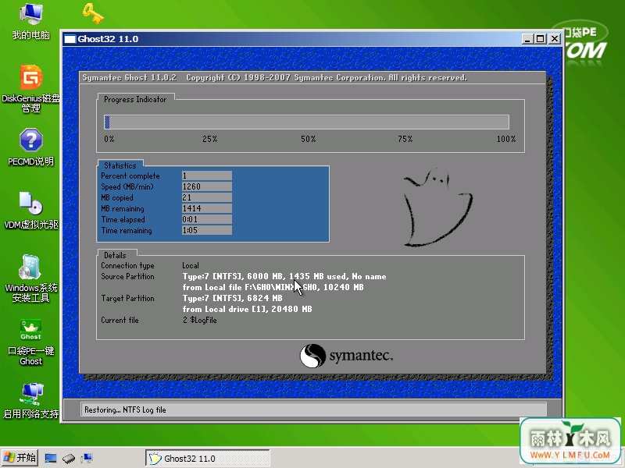
Task: Close the Ghost32 11.0 window
Action: point(555,39)
